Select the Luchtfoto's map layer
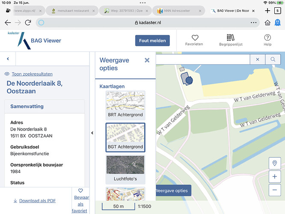 125,169
